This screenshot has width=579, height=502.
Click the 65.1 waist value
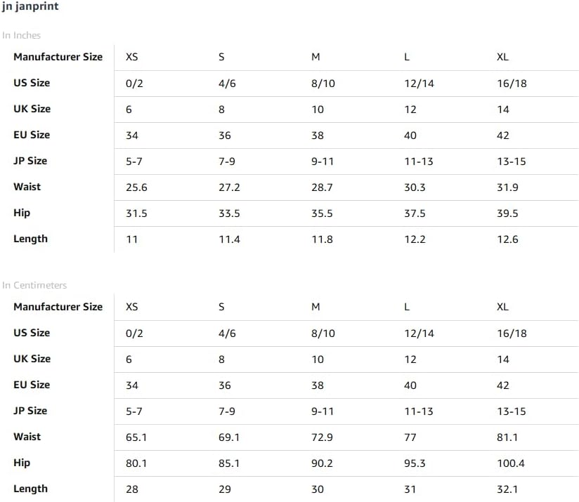[x=136, y=437]
